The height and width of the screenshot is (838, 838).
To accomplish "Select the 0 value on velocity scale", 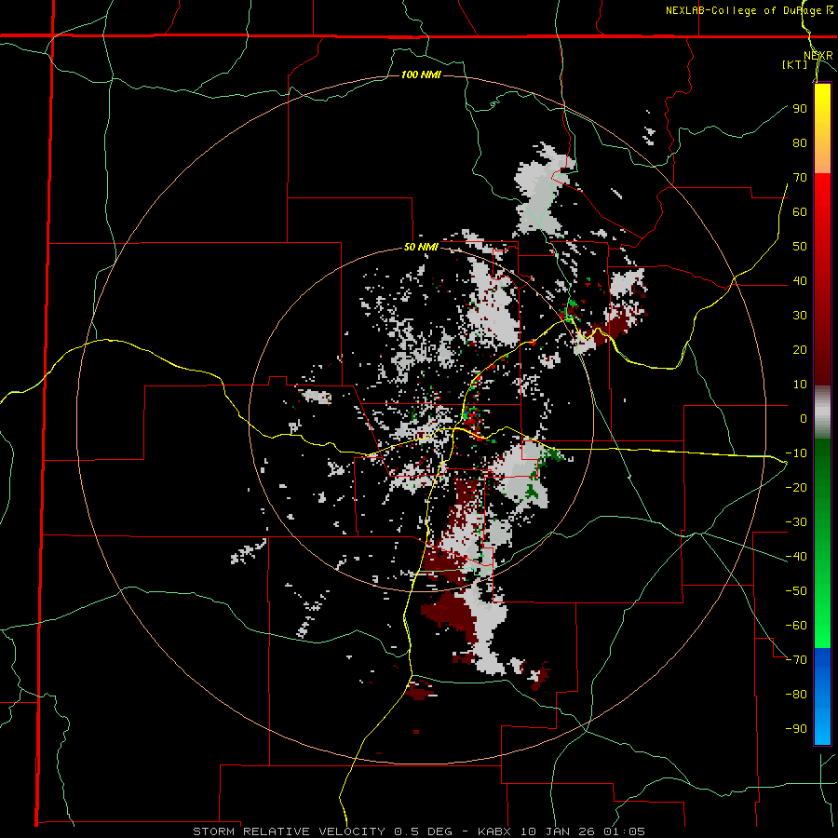I will [804, 418].
